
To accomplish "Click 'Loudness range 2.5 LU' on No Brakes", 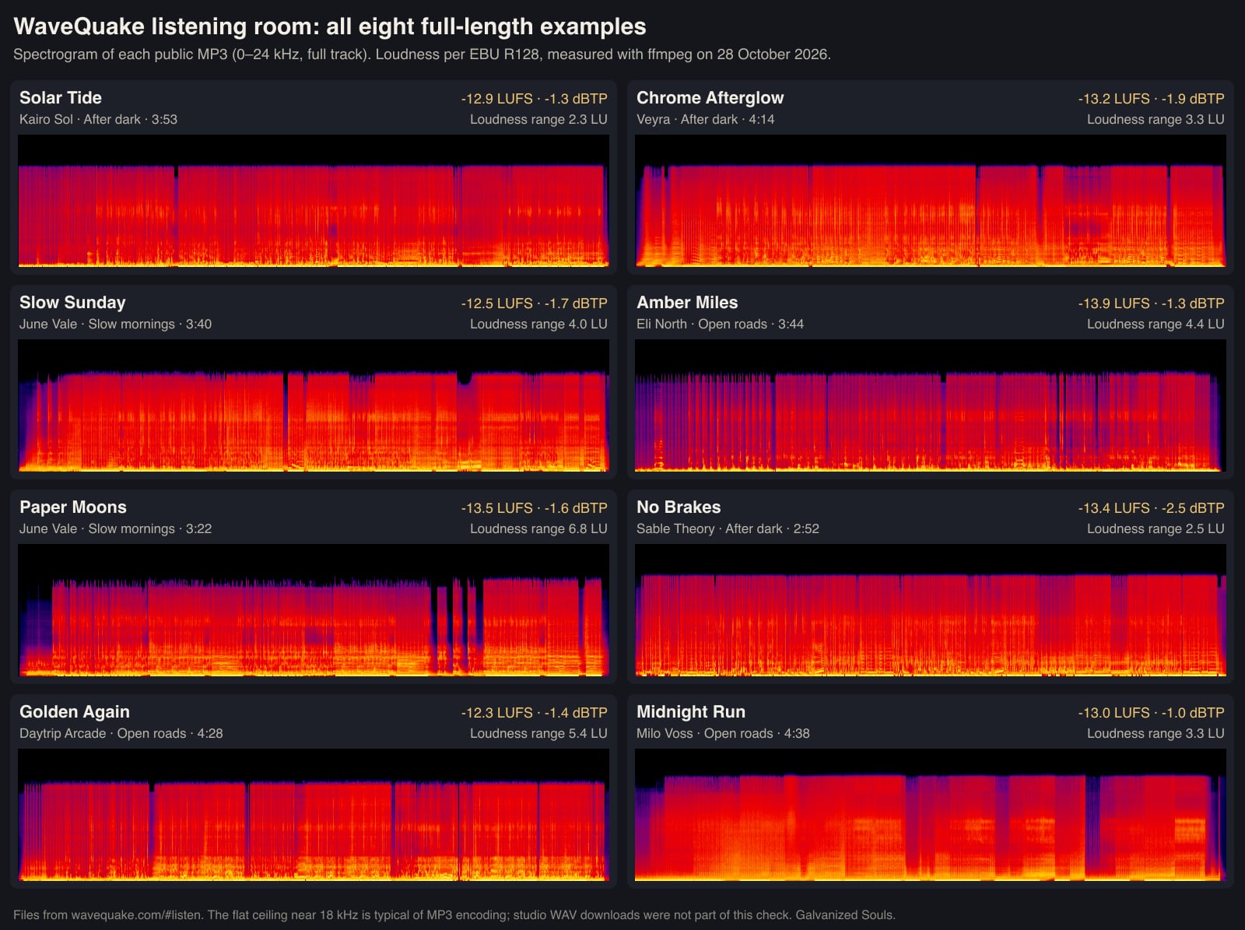I will tap(1156, 529).
